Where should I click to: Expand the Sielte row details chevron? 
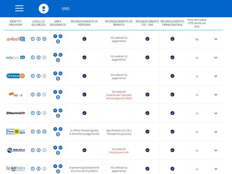click(216, 151)
